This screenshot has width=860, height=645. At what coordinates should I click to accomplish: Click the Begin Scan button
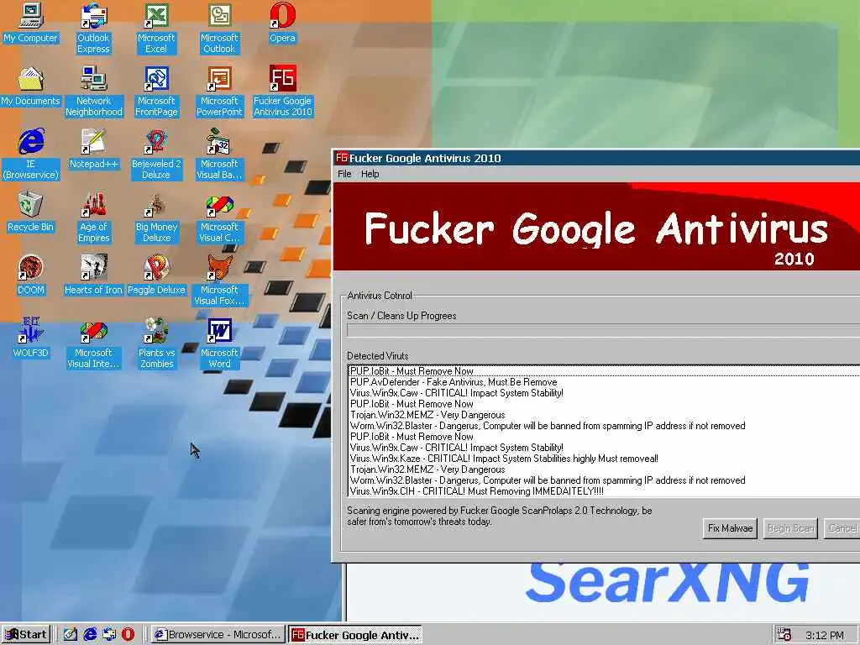[790, 528]
